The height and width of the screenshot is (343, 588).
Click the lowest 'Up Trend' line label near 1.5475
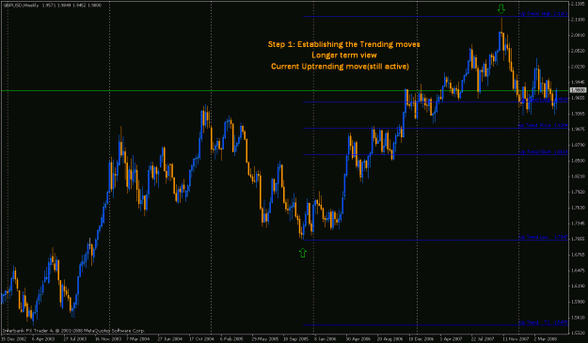coord(543,322)
